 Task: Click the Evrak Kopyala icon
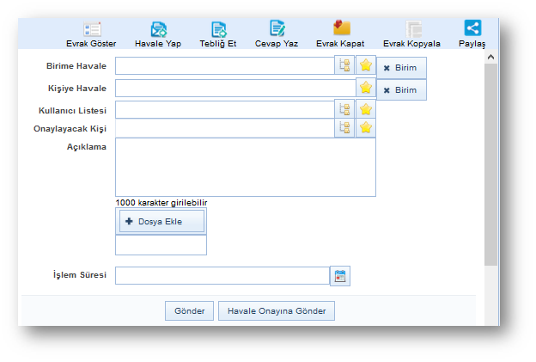413,29
